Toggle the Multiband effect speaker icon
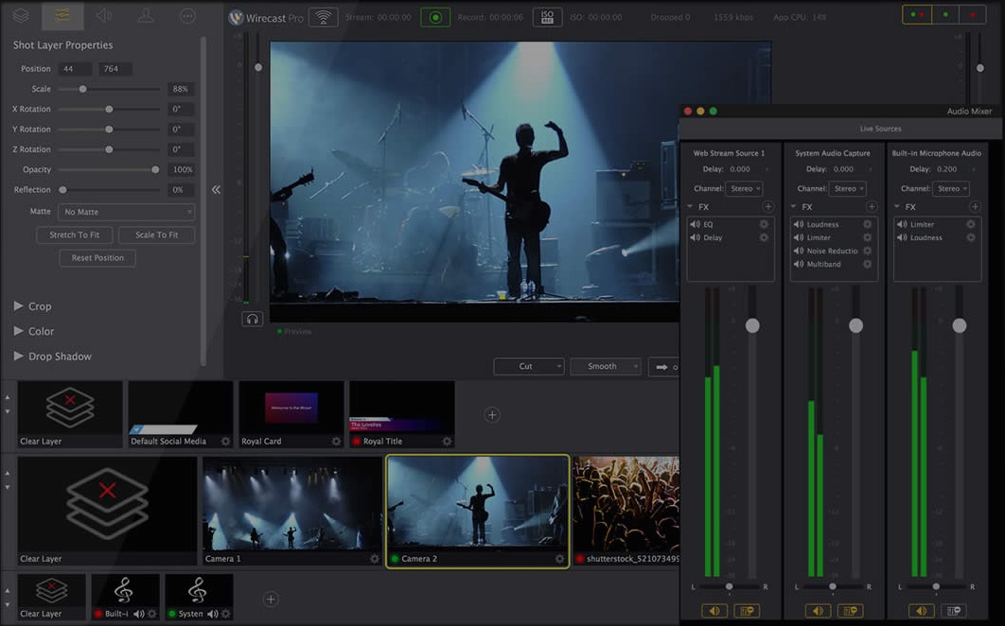 [799, 264]
